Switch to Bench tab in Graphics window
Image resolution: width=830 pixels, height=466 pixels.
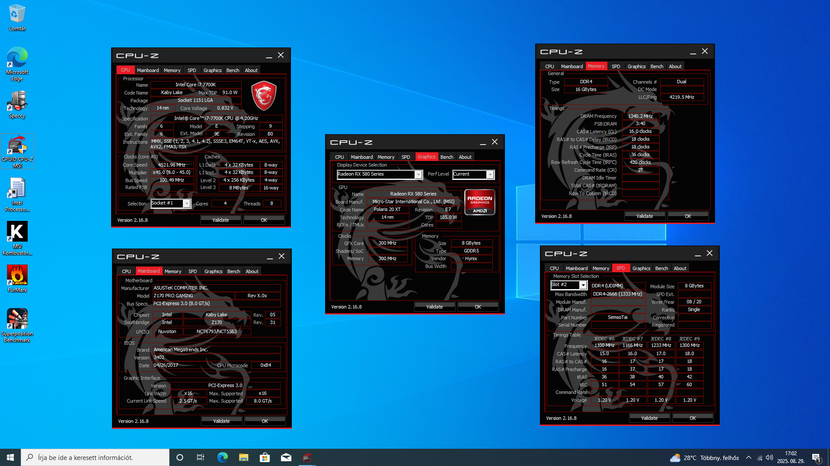click(447, 157)
